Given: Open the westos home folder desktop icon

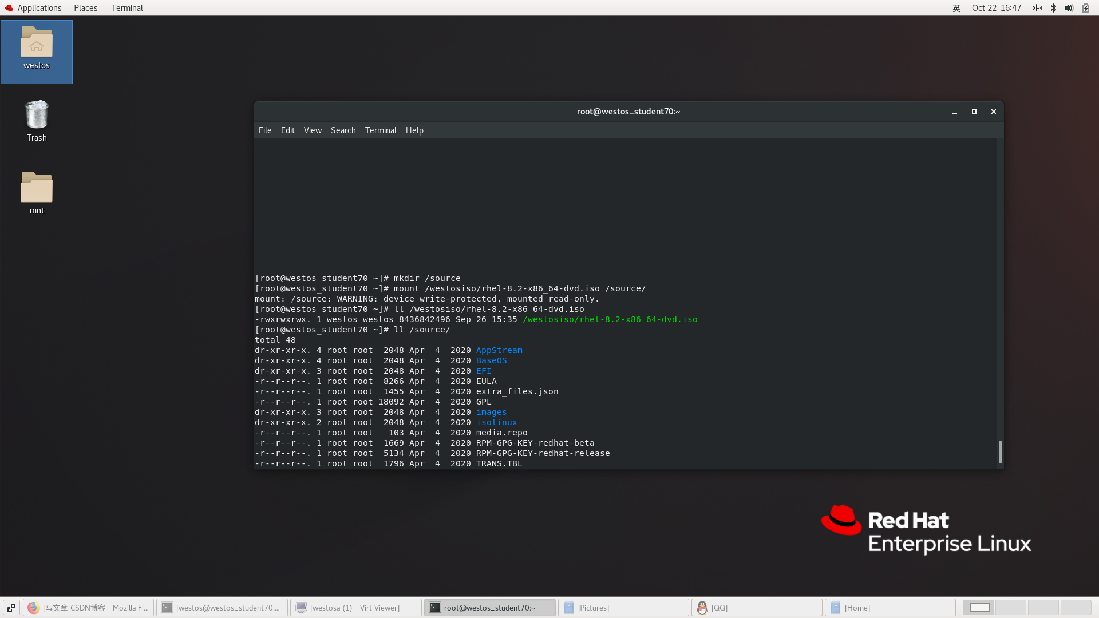Looking at the screenshot, I should [x=37, y=51].
